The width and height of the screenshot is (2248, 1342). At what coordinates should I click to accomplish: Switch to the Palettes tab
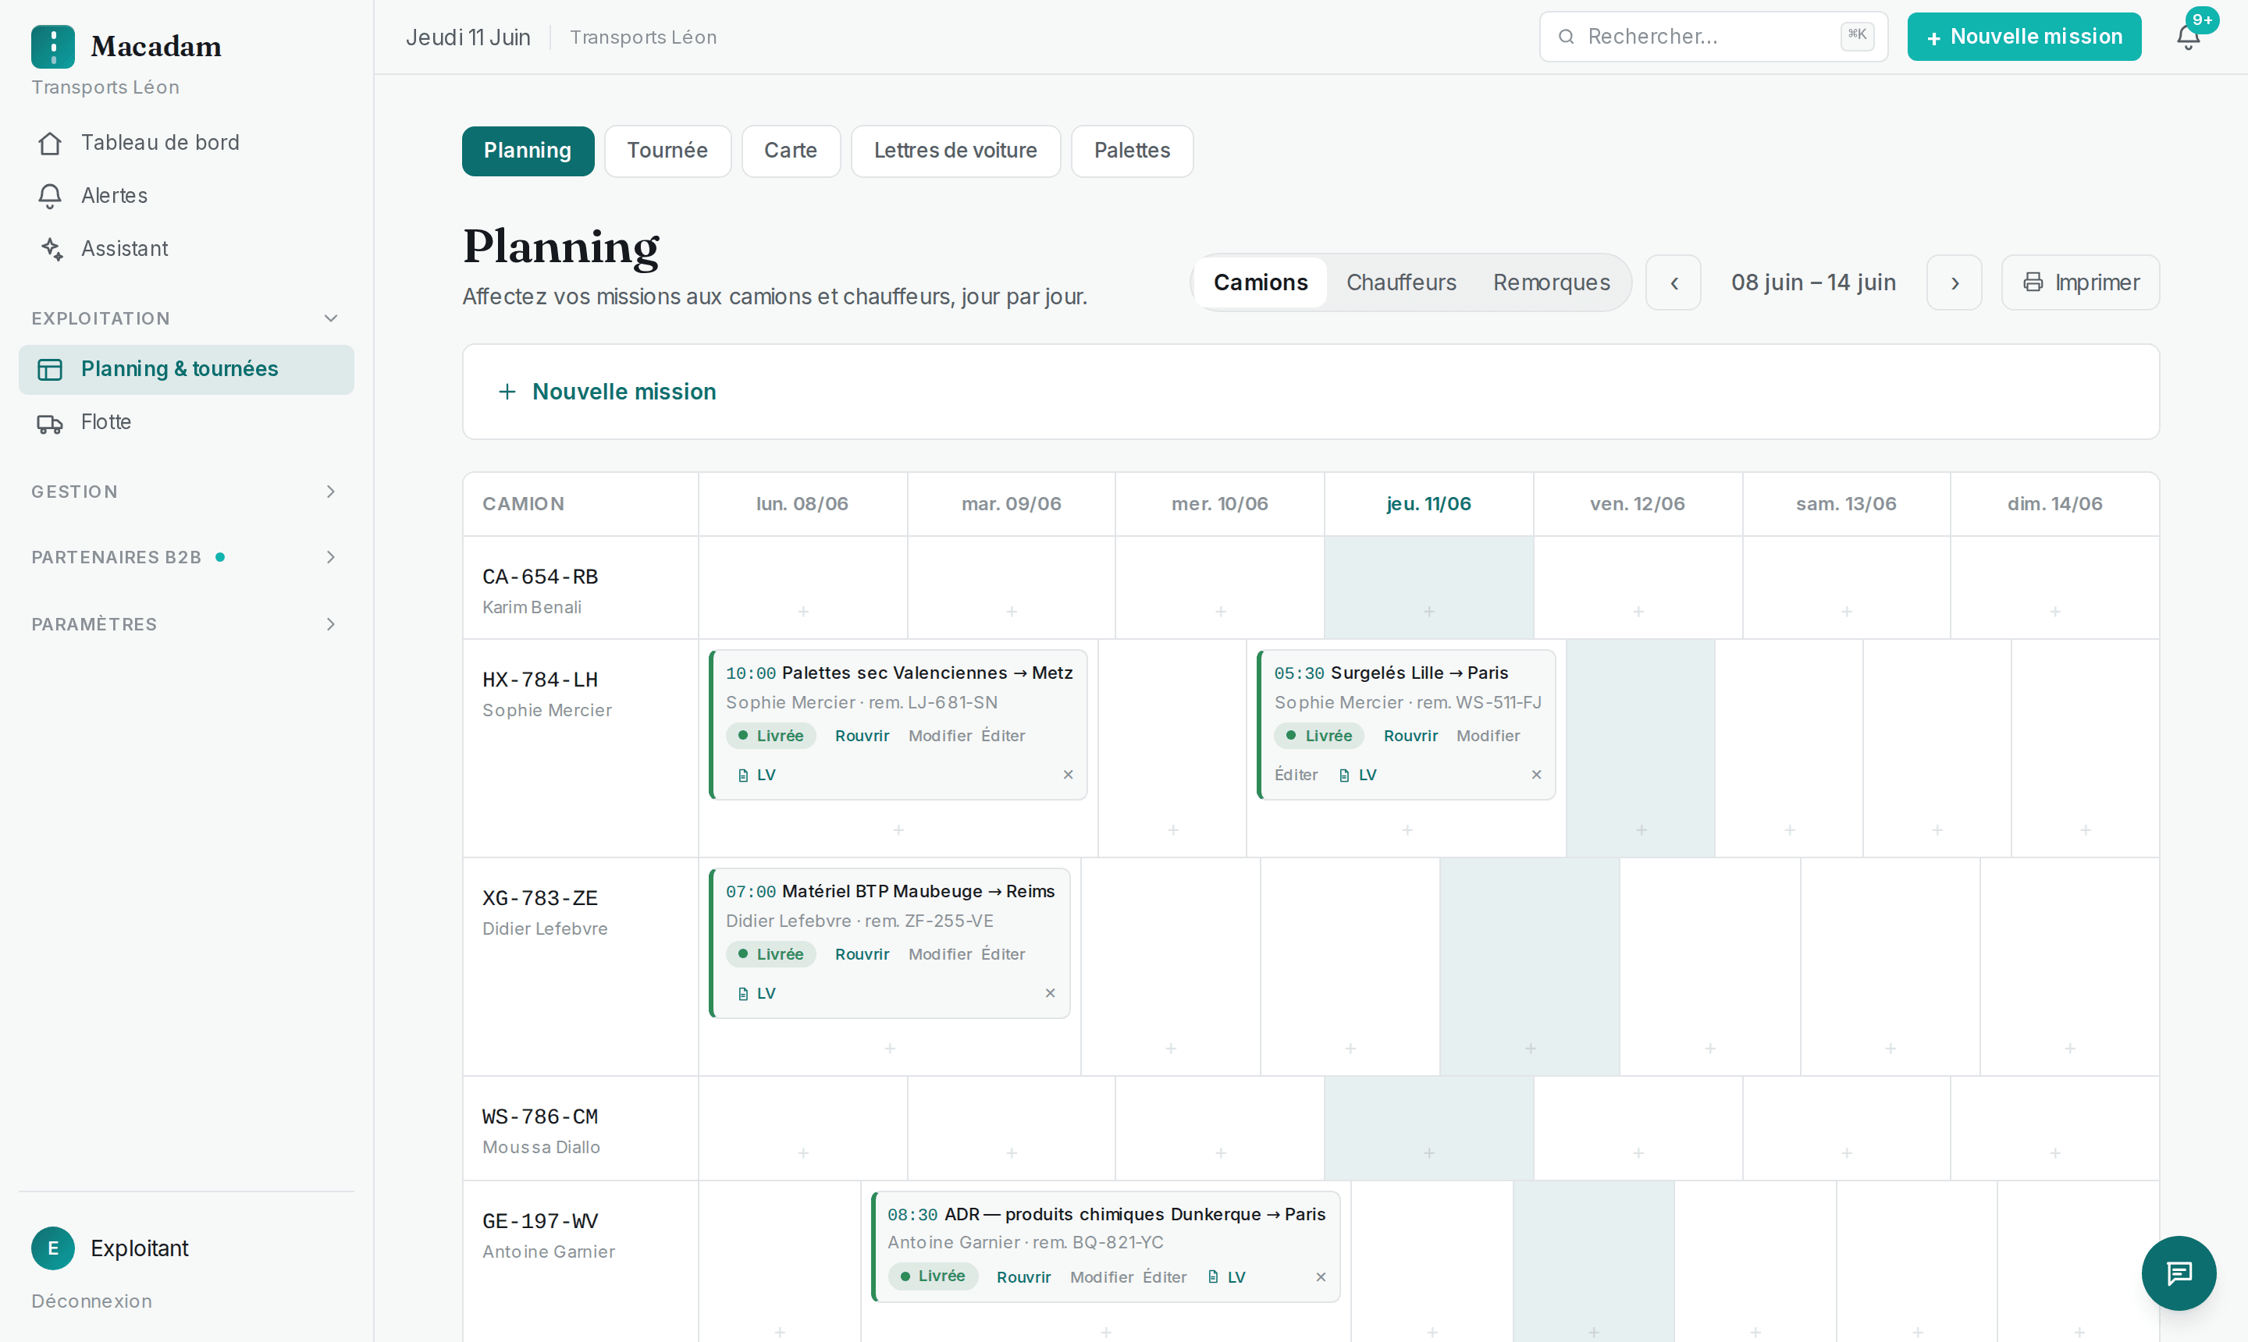[1132, 151]
